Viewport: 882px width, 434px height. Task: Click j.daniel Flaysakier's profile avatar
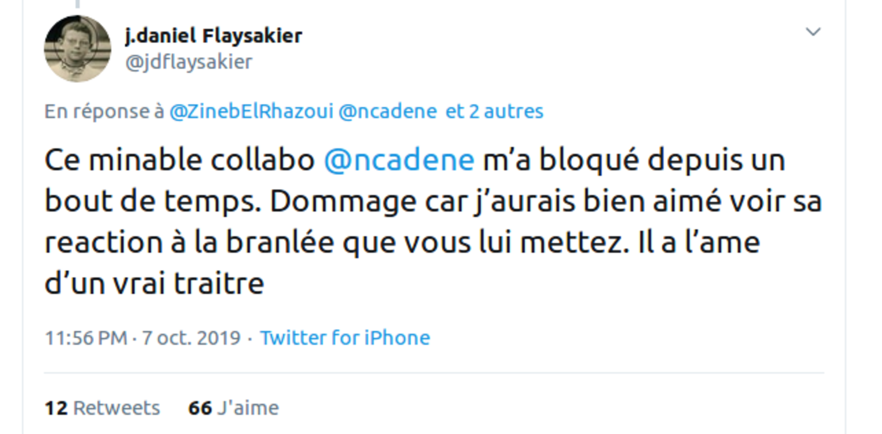(x=77, y=48)
